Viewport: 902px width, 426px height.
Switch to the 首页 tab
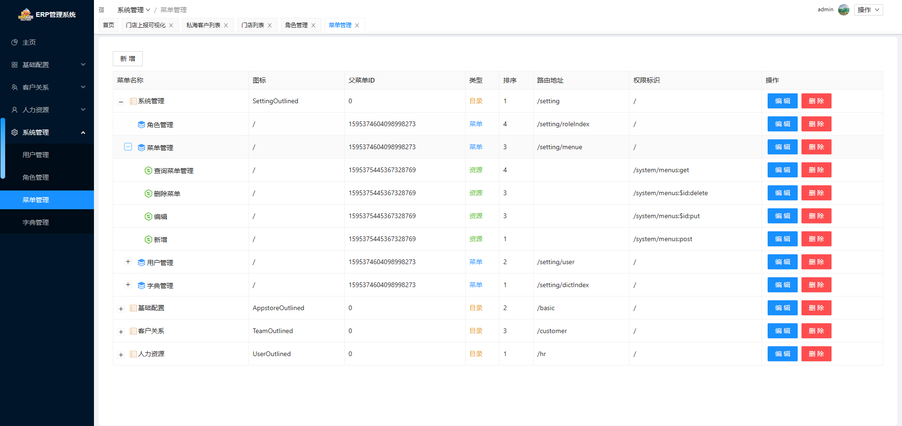pyautogui.click(x=109, y=25)
